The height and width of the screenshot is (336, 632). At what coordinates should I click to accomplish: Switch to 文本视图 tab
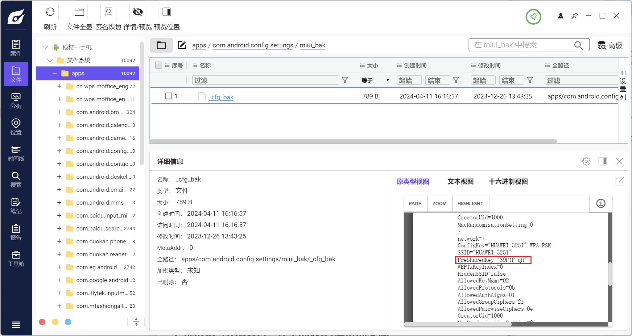[461, 182]
